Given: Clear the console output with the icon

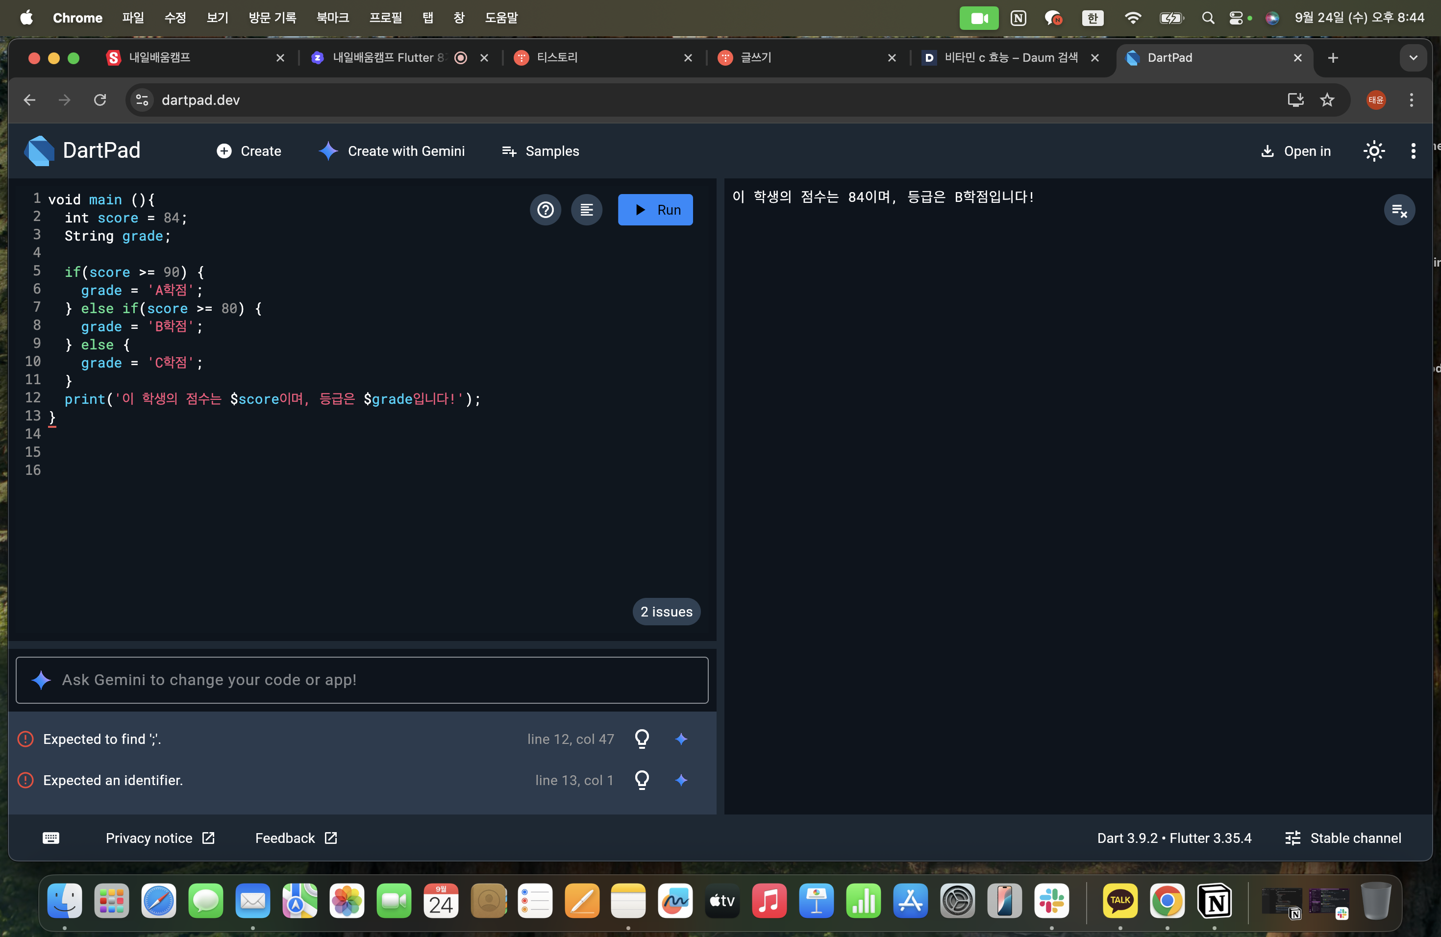Looking at the screenshot, I should point(1399,210).
